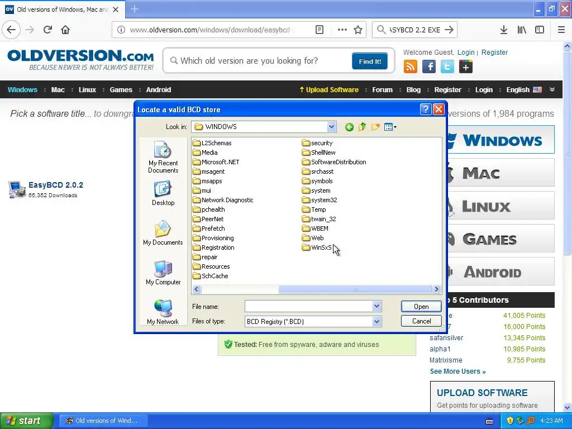Screen dimensions: 572x429
Task: Expand the File name dropdown arrow
Action: (376, 307)
